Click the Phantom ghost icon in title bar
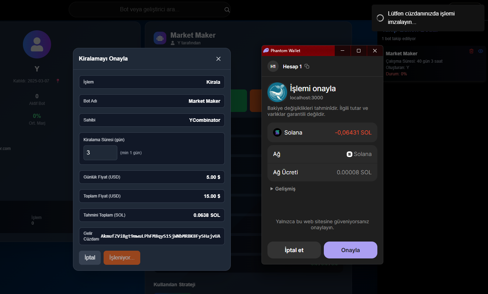This screenshot has height=294, width=488. (266, 50)
